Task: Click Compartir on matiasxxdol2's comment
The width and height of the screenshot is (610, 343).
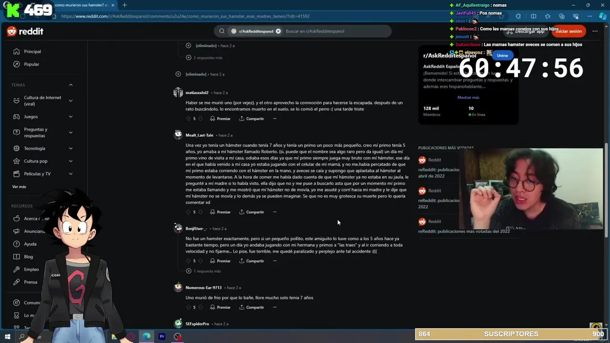Action: [252, 119]
